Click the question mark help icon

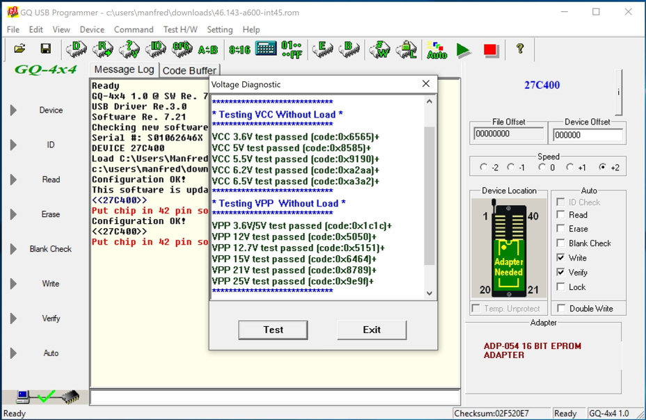519,49
